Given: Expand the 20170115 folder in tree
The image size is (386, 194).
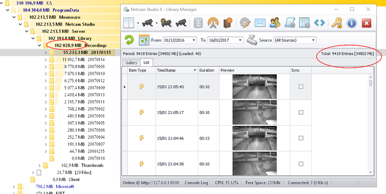Looking at the screenshot, I should pyautogui.click(x=46, y=53).
